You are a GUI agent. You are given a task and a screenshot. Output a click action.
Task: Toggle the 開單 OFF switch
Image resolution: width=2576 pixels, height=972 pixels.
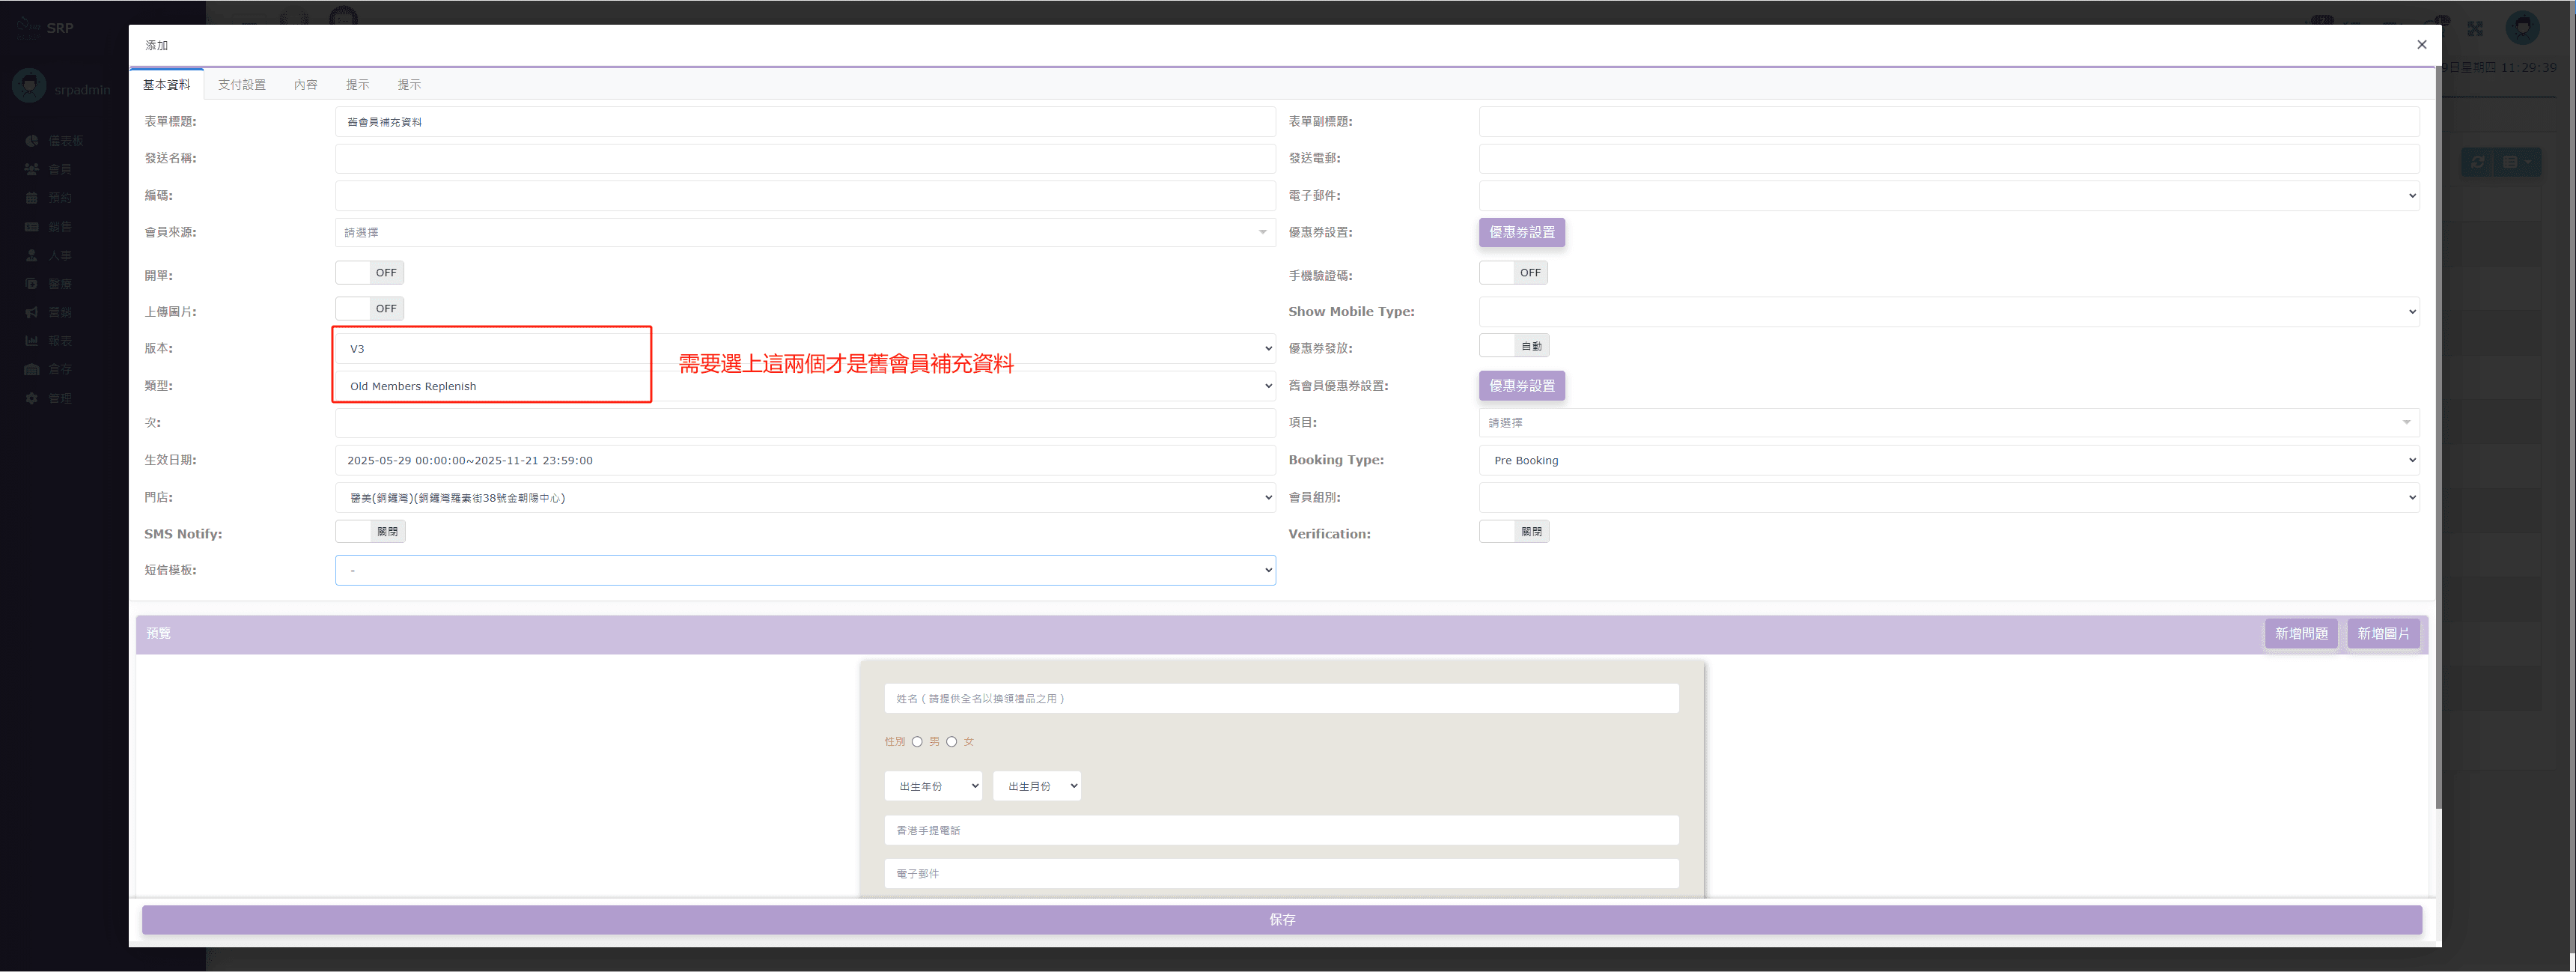[369, 272]
